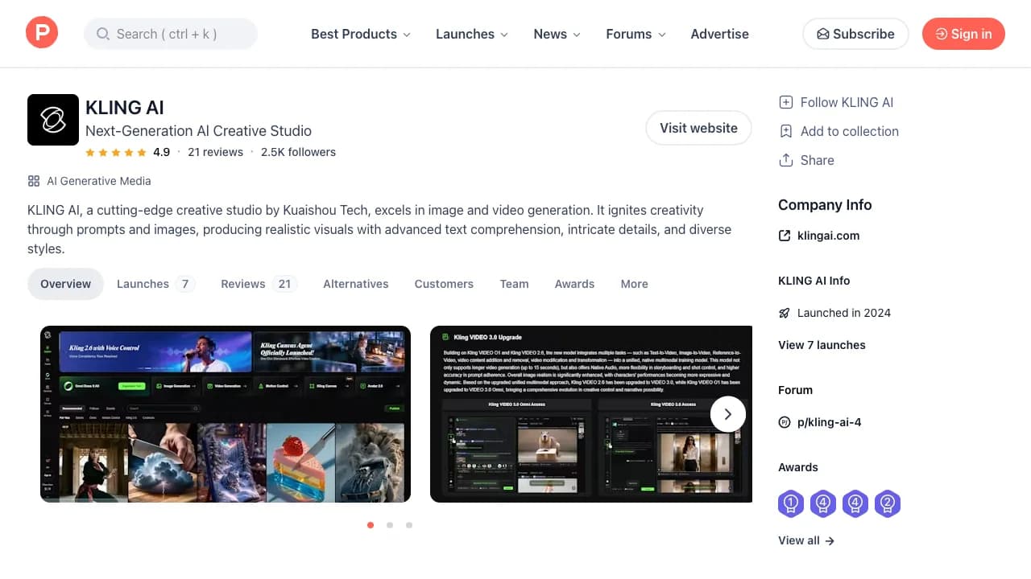
Task: Select the first carousel dot
Action: tap(371, 525)
